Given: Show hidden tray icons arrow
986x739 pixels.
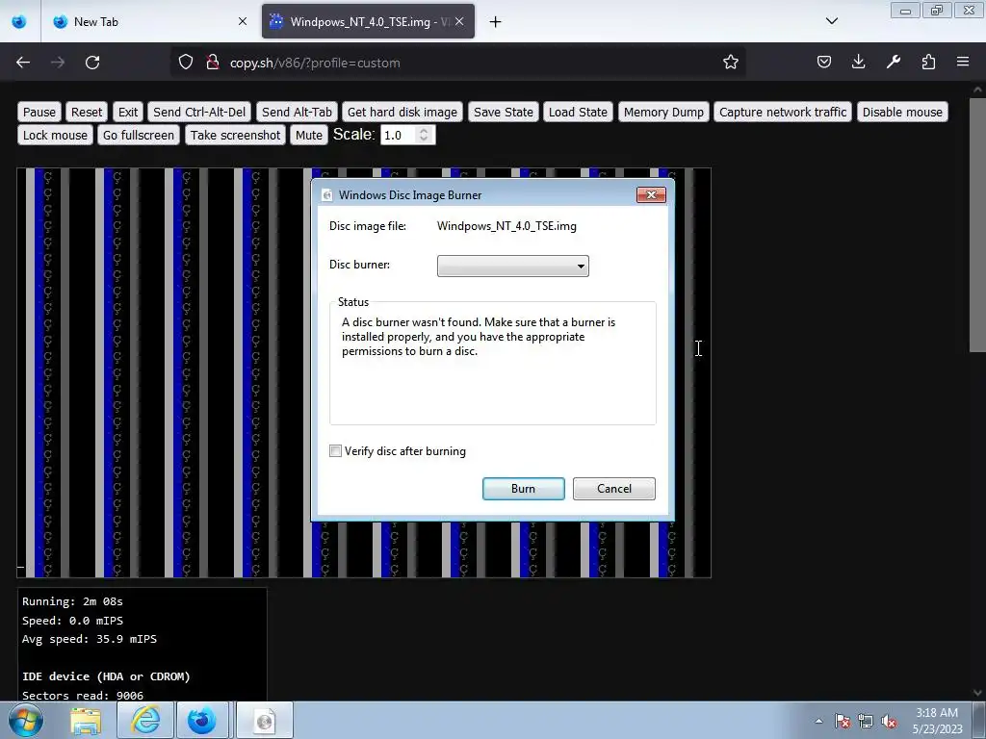Looking at the screenshot, I should pyautogui.click(x=818, y=722).
